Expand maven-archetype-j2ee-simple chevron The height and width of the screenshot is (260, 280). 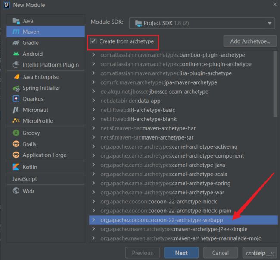pos(93,229)
